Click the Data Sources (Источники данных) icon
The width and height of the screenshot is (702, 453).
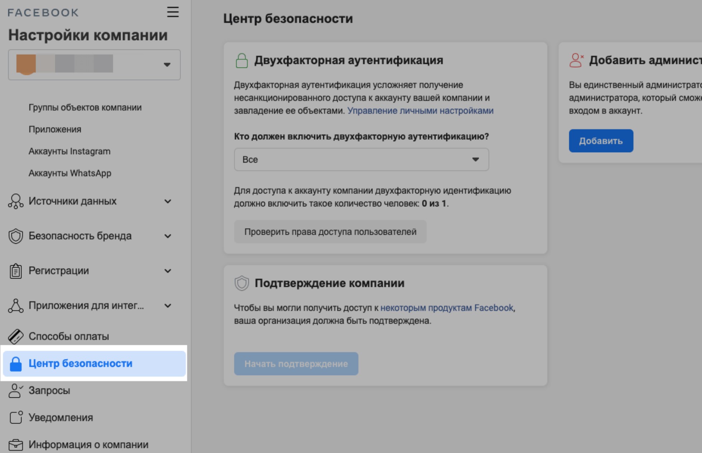(15, 201)
